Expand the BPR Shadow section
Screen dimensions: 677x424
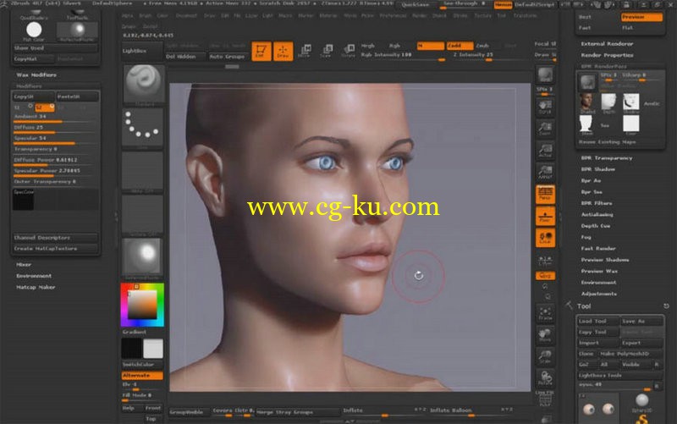(598, 169)
